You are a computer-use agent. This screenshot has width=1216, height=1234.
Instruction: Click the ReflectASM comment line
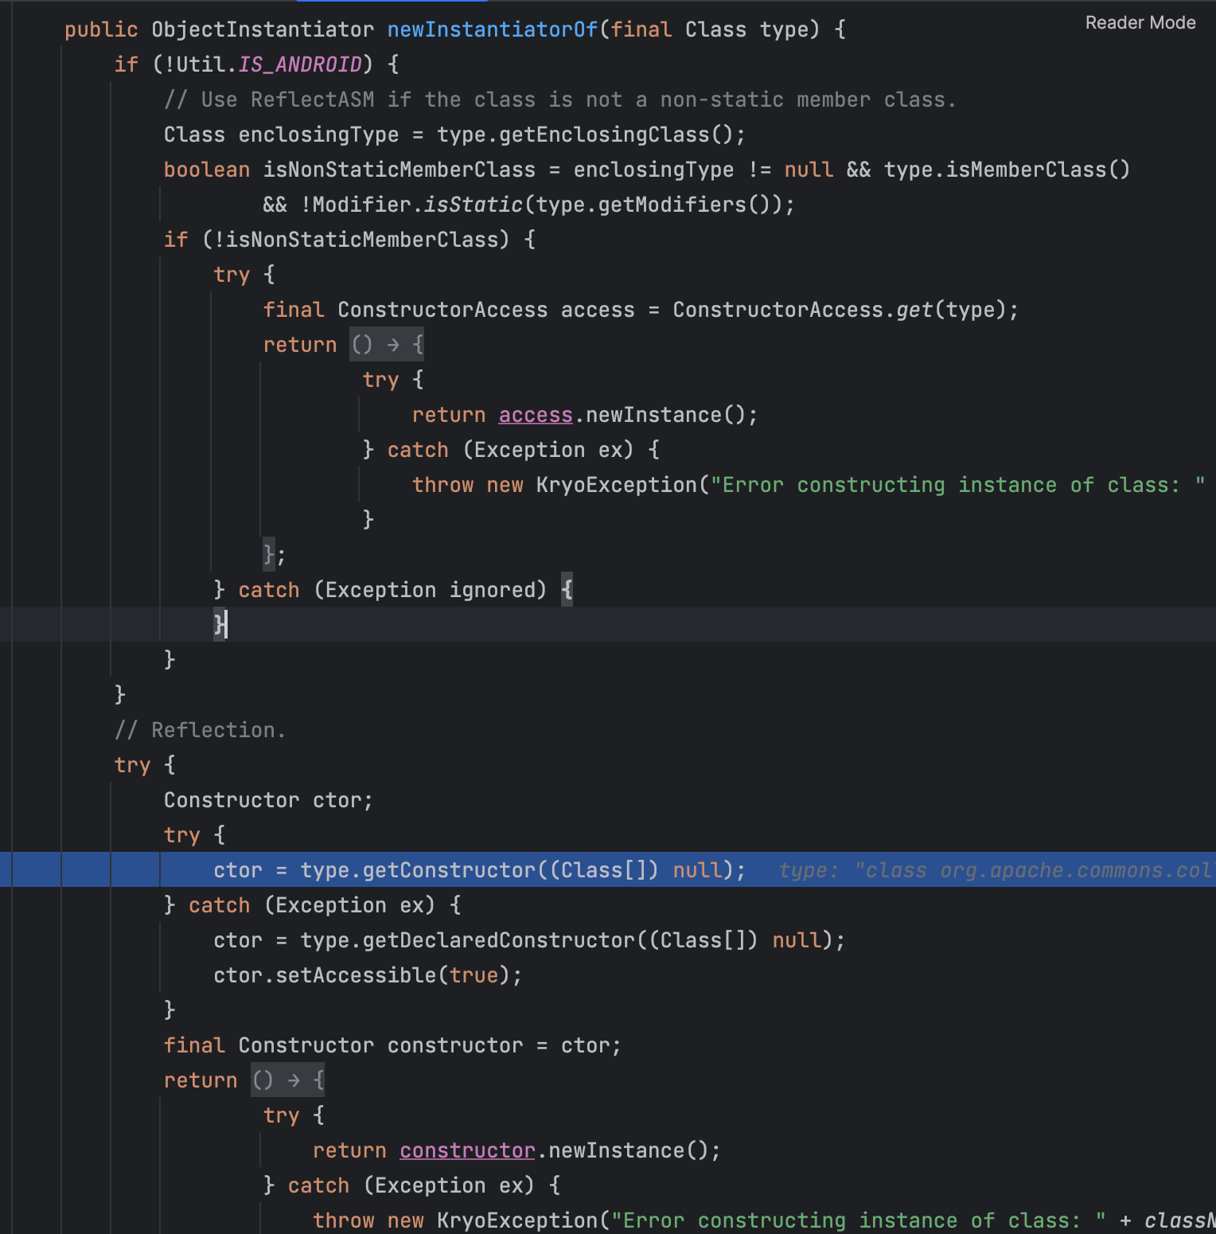(559, 100)
